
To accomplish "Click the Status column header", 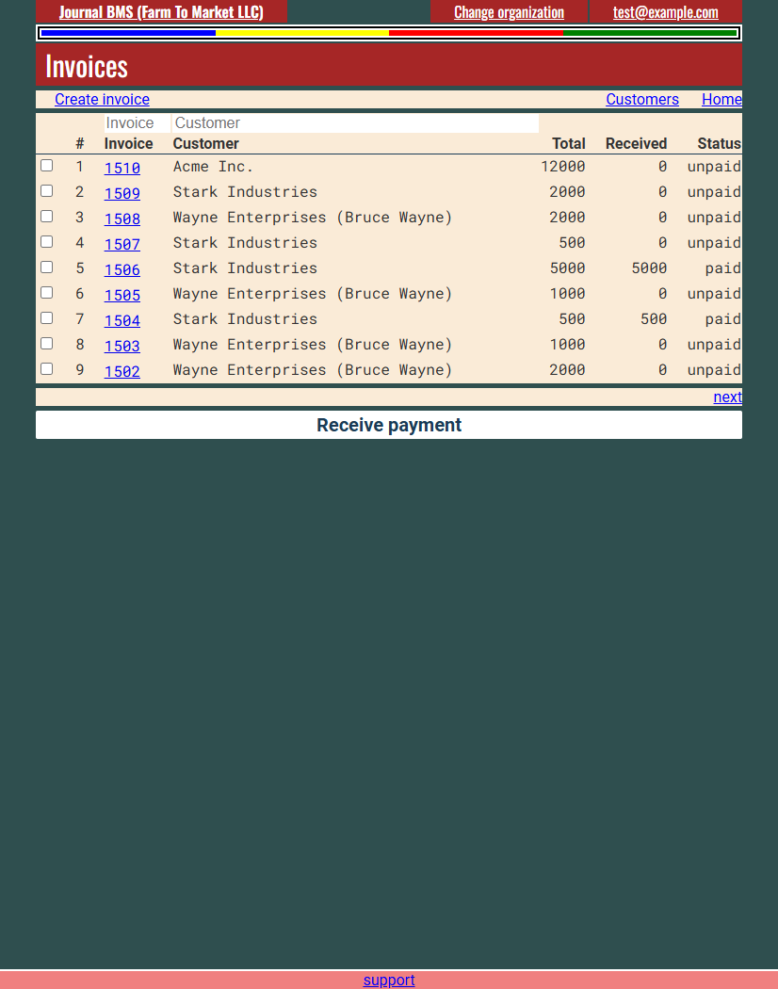I will click(x=720, y=144).
